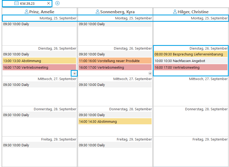
Task: Click Mittwoch, 27. September header under Sonnenberg
Action: coord(132,79)
